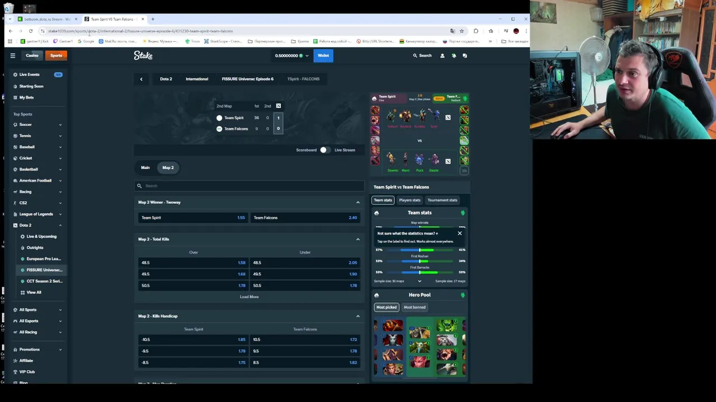
Task: Open the Wallet
Action: pos(323,55)
